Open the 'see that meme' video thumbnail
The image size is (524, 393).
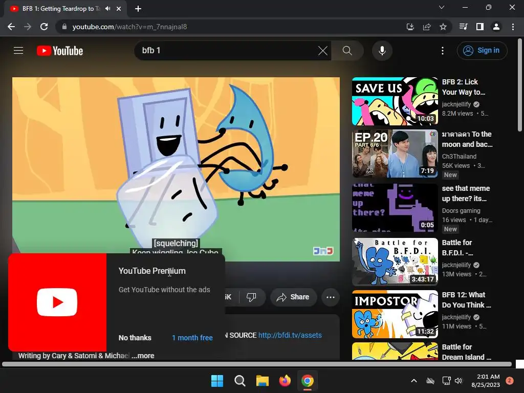(x=395, y=208)
